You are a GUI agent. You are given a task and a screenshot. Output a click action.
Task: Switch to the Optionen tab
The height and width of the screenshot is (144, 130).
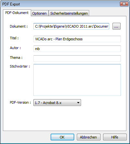click(40, 13)
